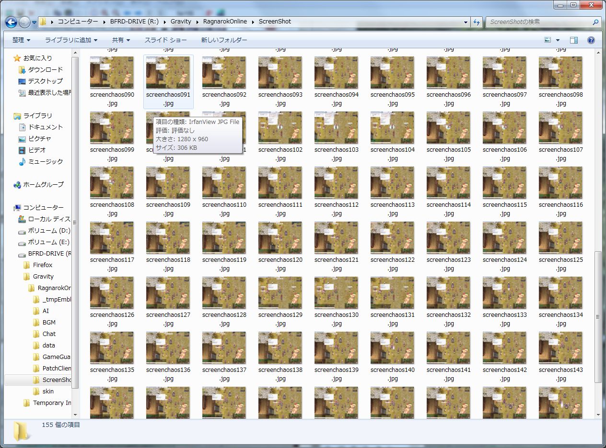The height and width of the screenshot is (448, 606).
Task: Select thumbnail screenchaos120.jpg
Action: coord(280,238)
